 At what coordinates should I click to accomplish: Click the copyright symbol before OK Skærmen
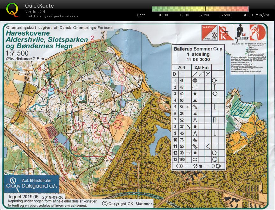tap(105, 204)
